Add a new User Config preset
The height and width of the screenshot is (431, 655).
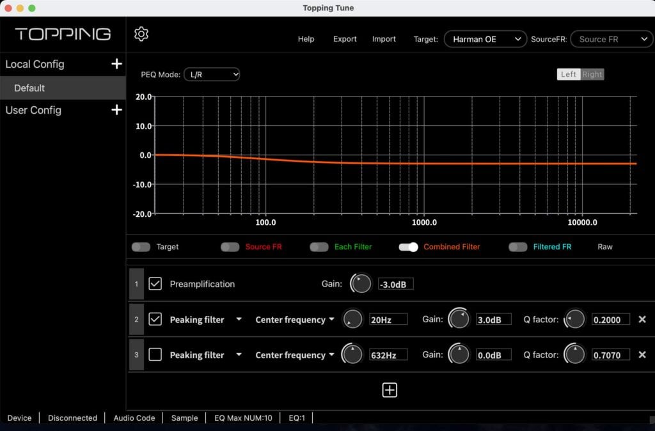pos(116,109)
